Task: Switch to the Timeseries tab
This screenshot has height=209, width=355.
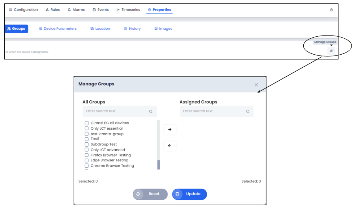Action: pyautogui.click(x=128, y=10)
